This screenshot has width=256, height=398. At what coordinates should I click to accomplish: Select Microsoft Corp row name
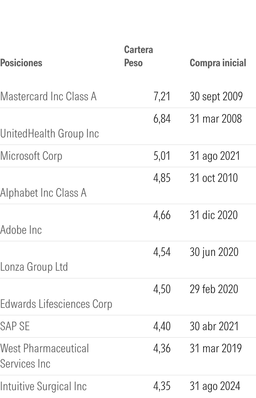(31, 156)
